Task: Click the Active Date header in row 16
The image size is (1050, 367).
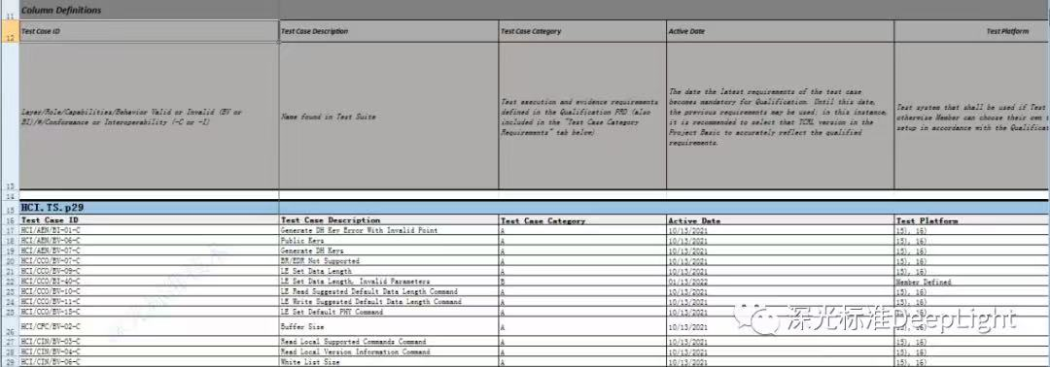Action: tap(781, 220)
